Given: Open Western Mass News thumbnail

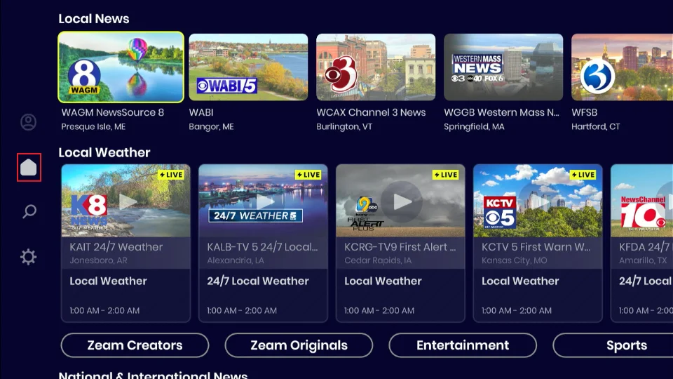Looking at the screenshot, I should [x=503, y=67].
